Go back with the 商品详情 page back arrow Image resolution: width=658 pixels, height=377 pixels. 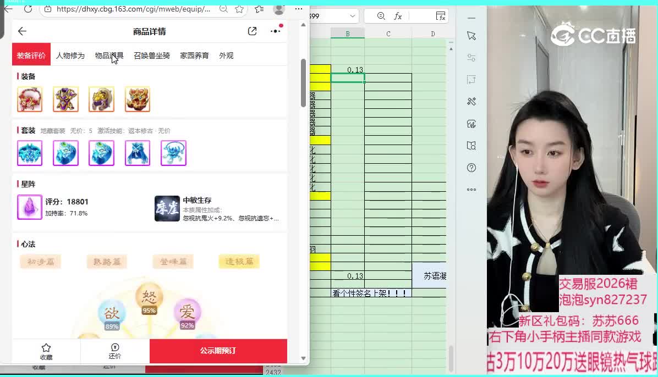22,31
